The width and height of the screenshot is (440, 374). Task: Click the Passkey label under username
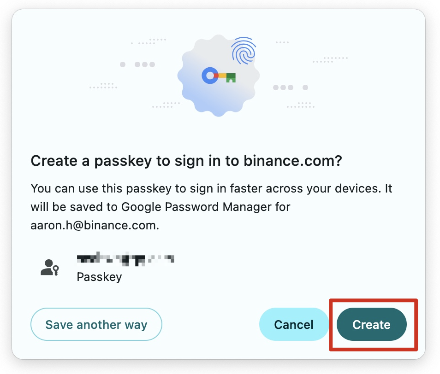click(99, 277)
